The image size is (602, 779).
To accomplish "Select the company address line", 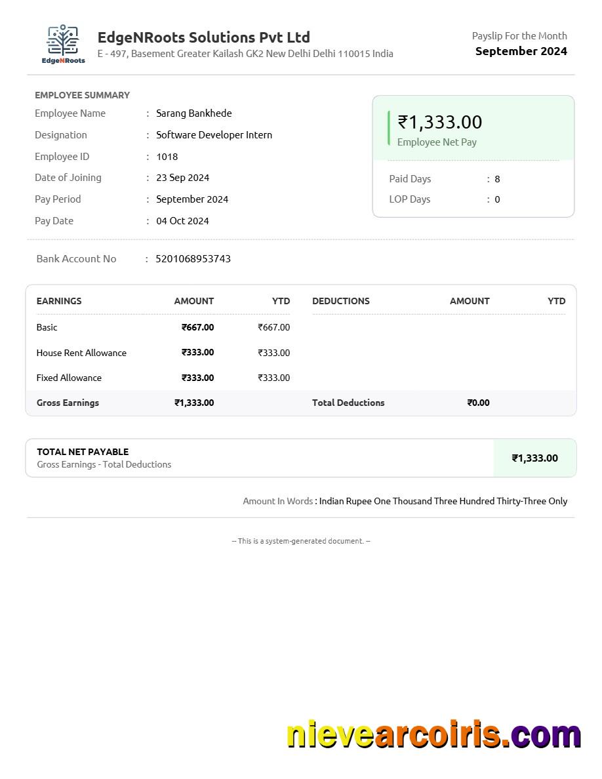I will pos(245,54).
